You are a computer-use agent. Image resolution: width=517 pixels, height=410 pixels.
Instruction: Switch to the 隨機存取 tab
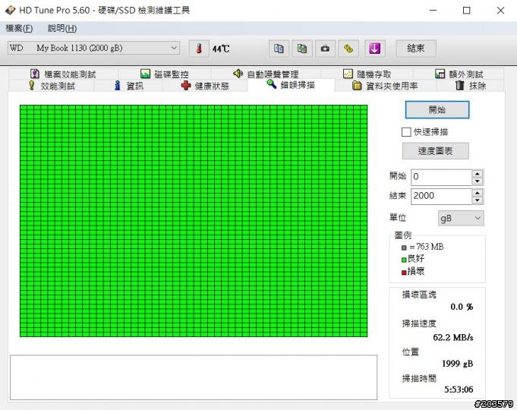[x=367, y=74]
